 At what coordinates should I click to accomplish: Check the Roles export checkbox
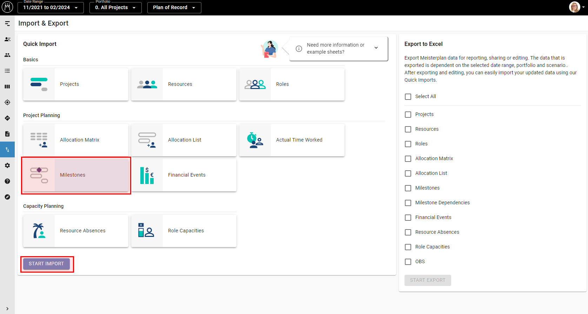[x=408, y=144]
